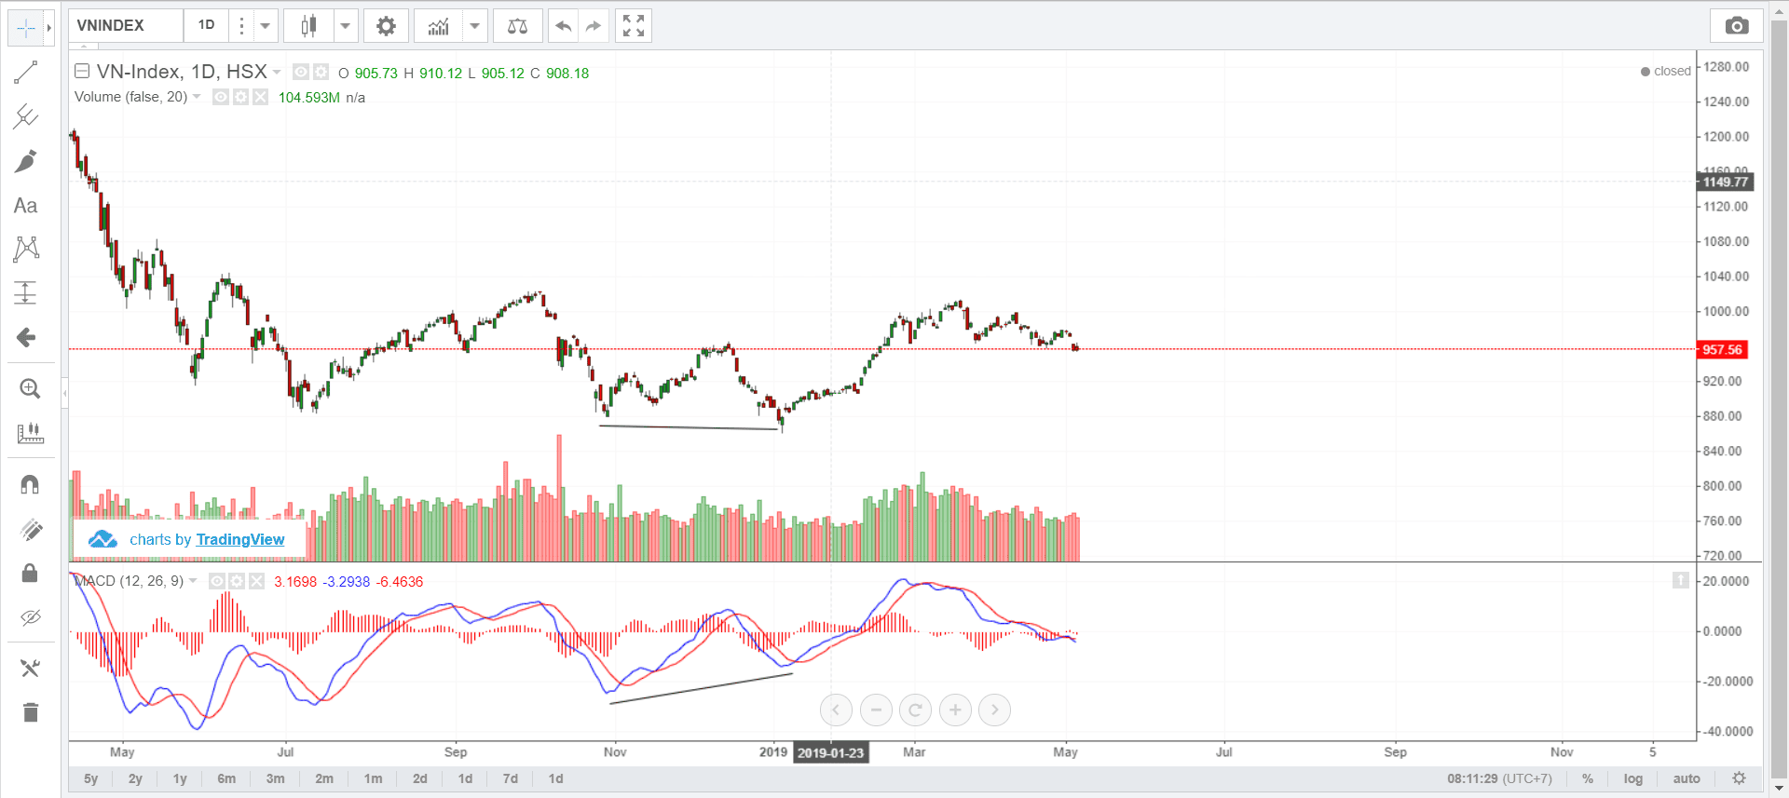
Task: Open the TradingView link
Action: (x=240, y=539)
